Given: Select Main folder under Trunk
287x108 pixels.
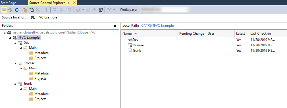Looking at the screenshot, I should pyautogui.click(x=33, y=89).
